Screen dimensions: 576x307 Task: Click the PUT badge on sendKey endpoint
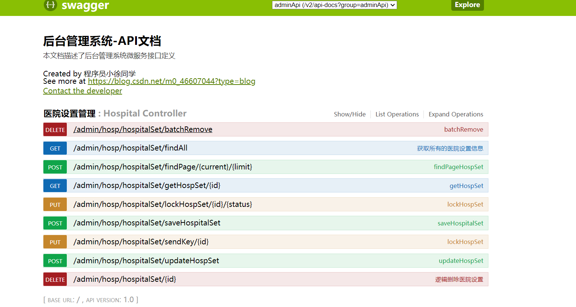tap(55, 242)
